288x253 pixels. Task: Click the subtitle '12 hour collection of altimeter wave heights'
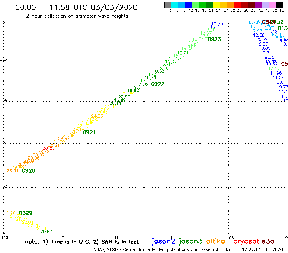click(x=76, y=16)
